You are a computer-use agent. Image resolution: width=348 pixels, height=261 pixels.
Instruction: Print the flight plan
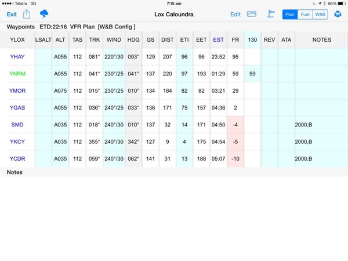pyautogui.click(x=338, y=14)
